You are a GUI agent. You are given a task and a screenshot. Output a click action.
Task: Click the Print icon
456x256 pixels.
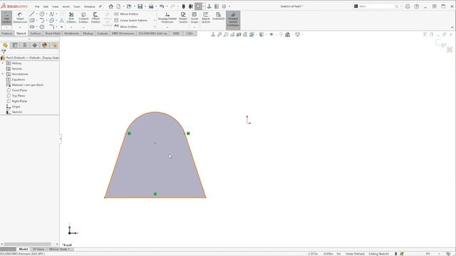(x=151, y=6)
